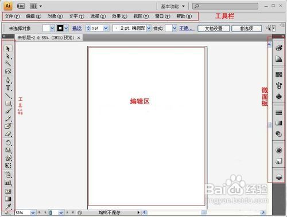287x217 pixels.
Task: Select the Rotate tool
Action: tap(8, 143)
